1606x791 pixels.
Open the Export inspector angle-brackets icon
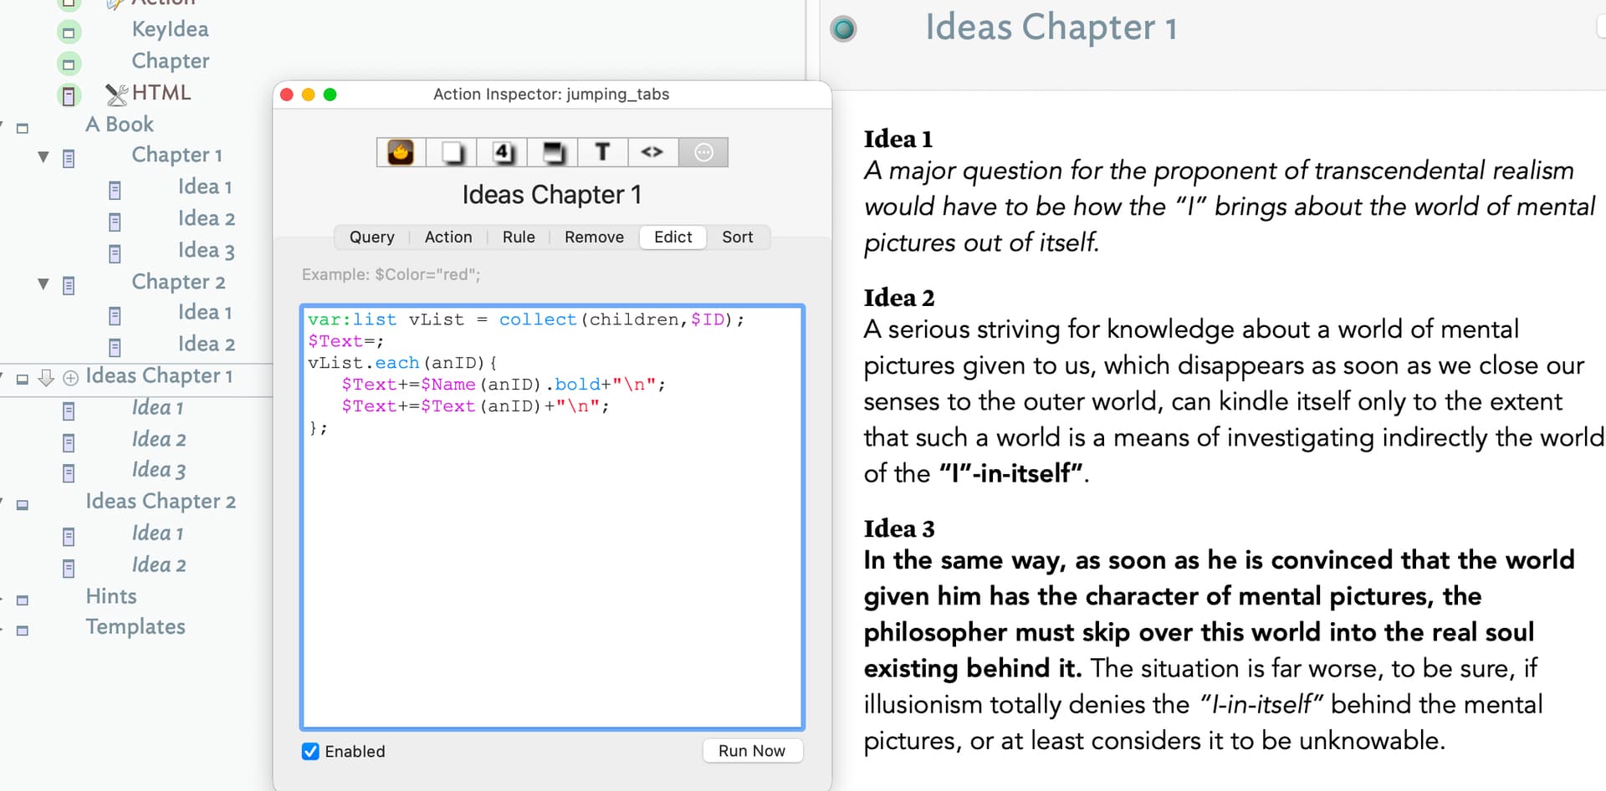[652, 152]
